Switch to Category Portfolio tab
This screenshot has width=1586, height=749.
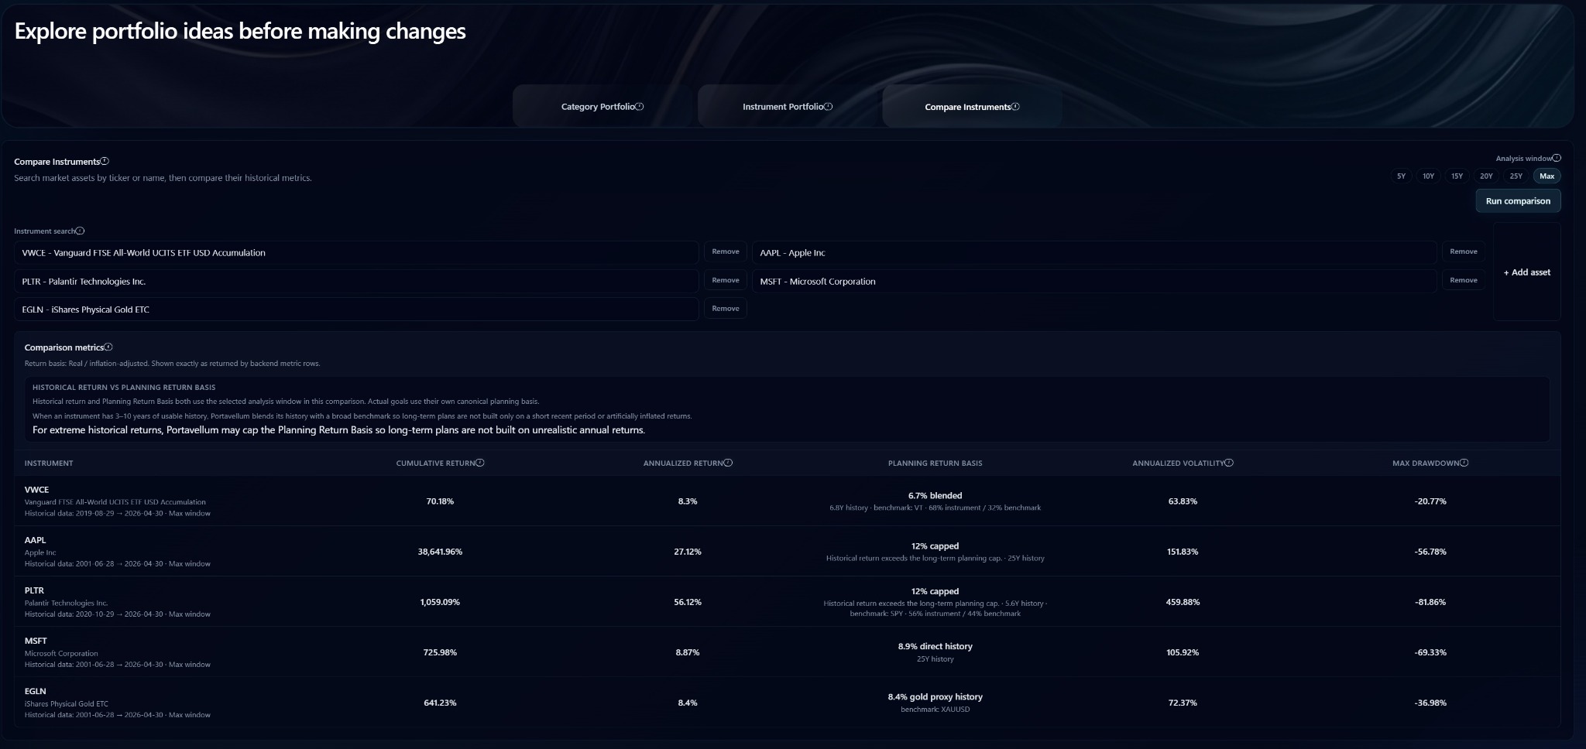point(602,106)
